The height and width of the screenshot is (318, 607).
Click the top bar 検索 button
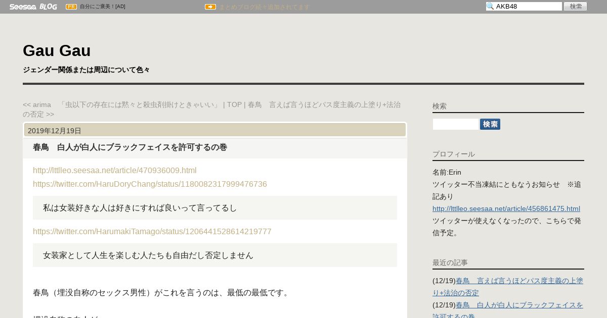[575, 6]
